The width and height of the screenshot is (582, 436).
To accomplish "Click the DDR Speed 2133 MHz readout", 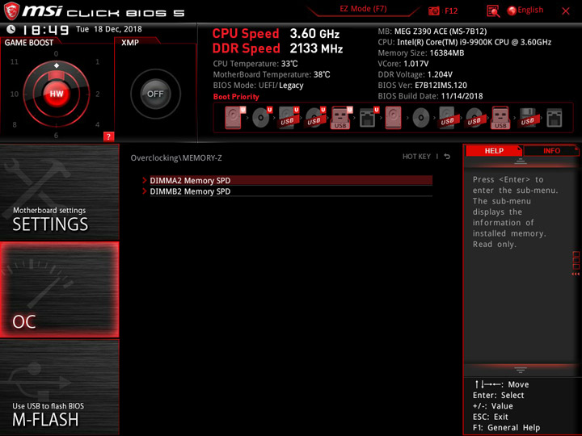I will click(x=277, y=48).
